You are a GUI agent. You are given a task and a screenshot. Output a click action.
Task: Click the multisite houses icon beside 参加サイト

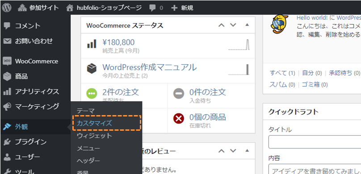tap(22, 8)
